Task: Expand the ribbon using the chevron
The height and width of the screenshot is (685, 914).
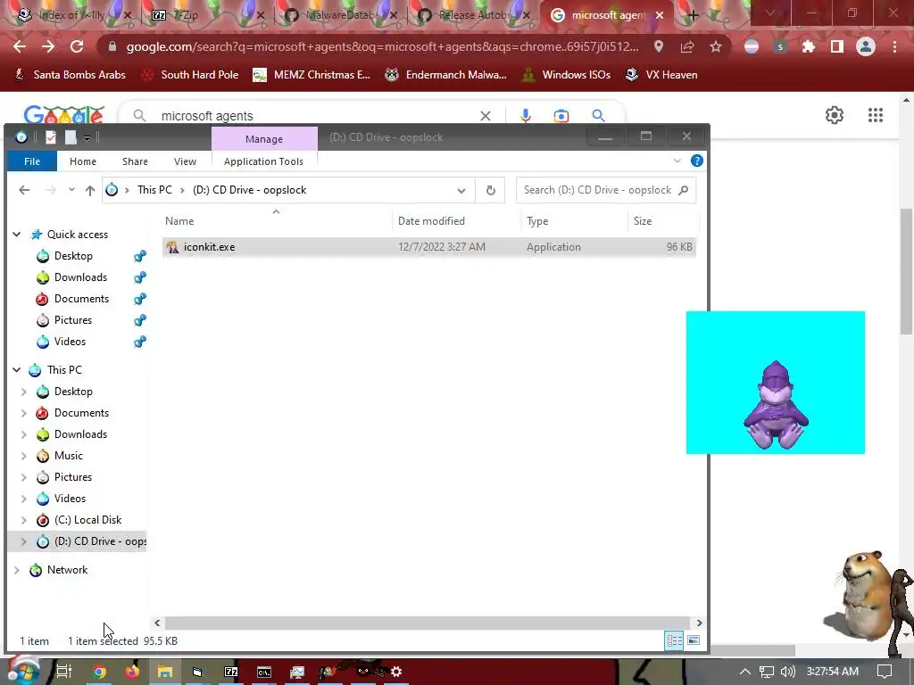Action: 677,161
